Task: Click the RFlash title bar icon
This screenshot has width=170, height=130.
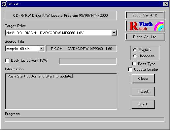Action: (x=4, y=4)
